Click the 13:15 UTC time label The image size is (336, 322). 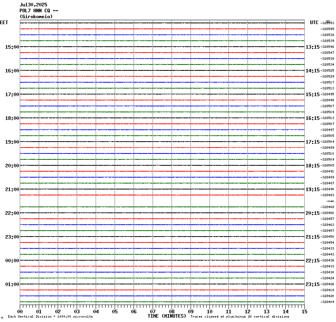(312, 47)
